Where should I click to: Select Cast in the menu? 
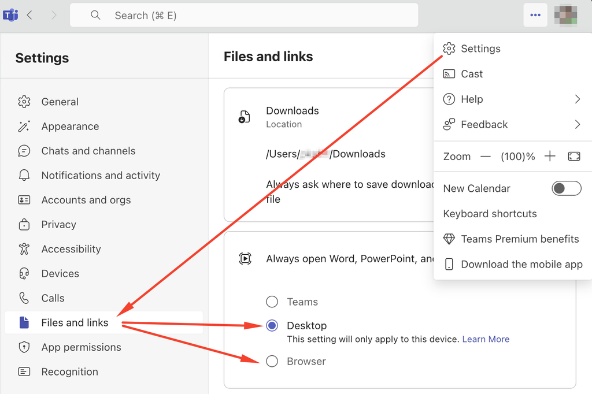[471, 74]
